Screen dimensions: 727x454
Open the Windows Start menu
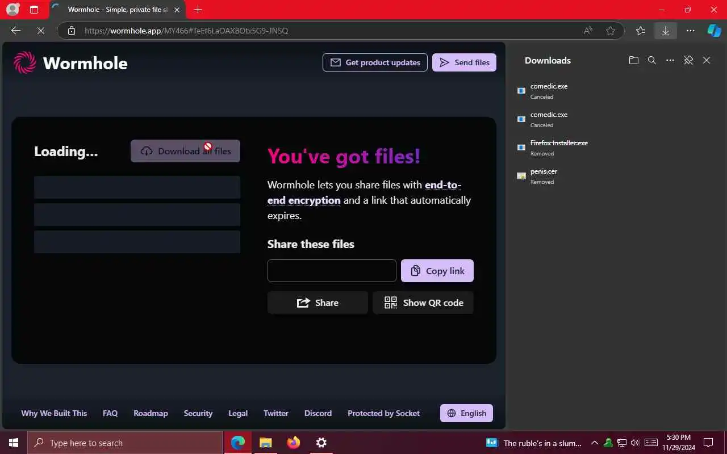click(14, 443)
